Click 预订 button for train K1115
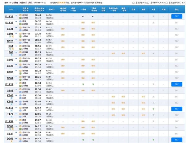 177,109
